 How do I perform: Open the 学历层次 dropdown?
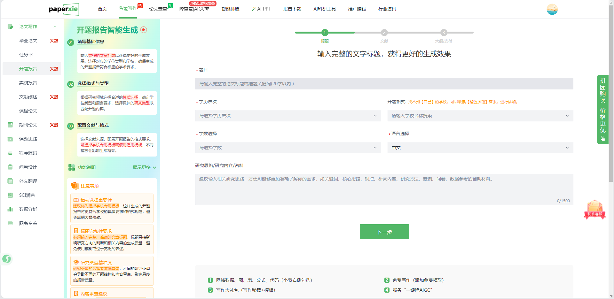pos(288,116)
